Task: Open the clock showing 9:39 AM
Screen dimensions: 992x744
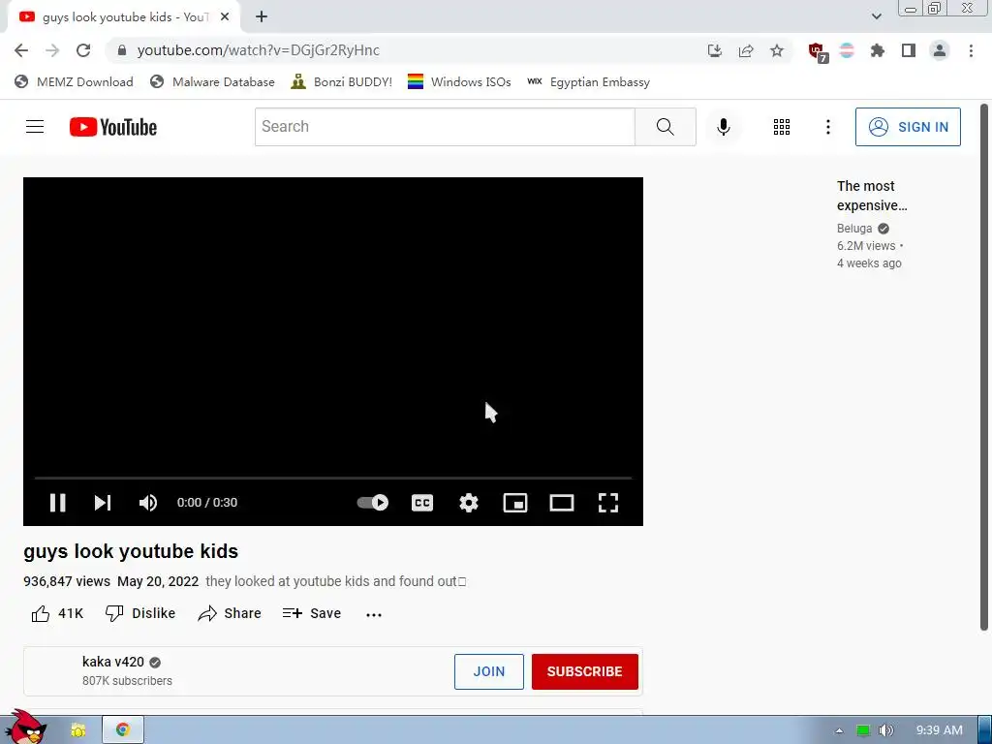Action: (940, 730)
